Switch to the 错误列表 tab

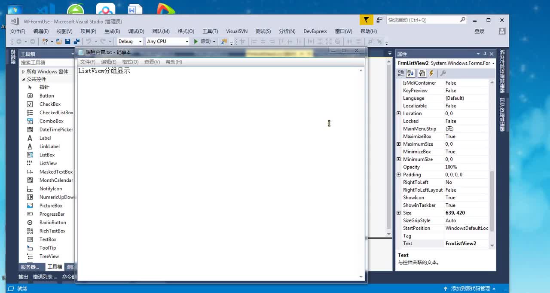pos(45,277)
